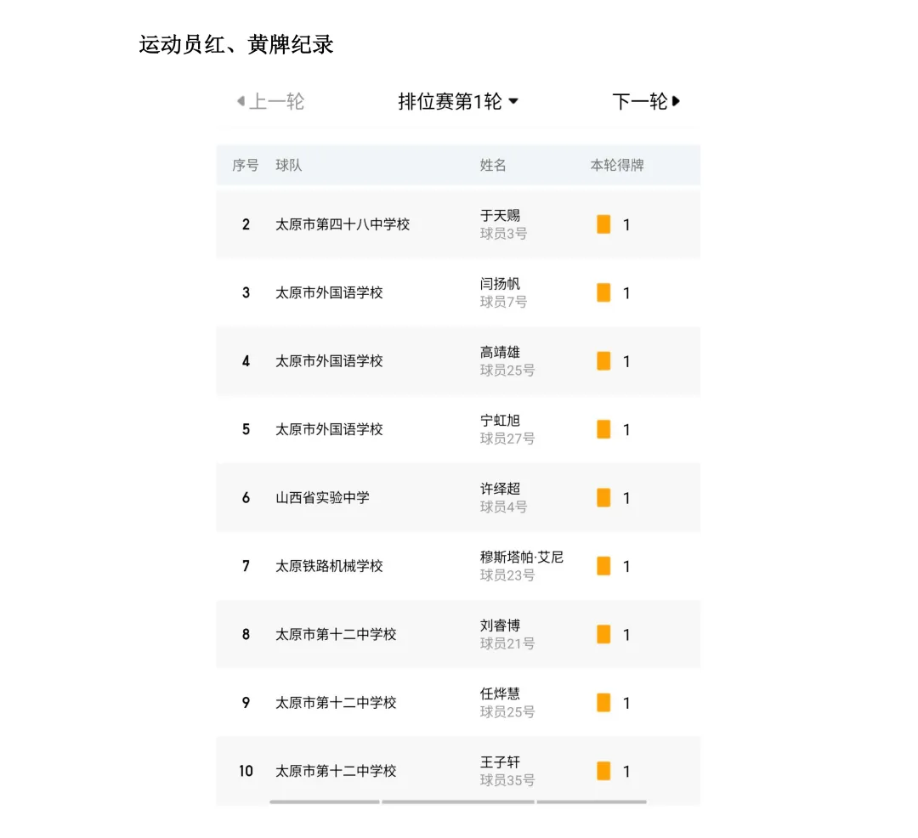Select team 太原市第四十八中学校

tap(343, 224)
